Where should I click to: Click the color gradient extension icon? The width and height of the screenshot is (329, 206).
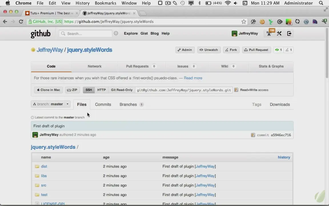[x=289, y=22]
